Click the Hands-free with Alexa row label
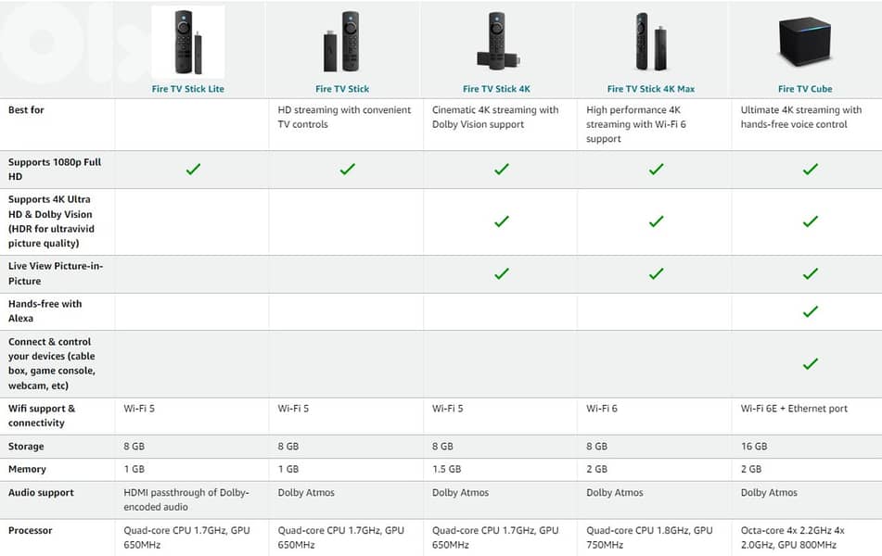The width and height of the screenshot is (882, 556). [x=45, y=311]
